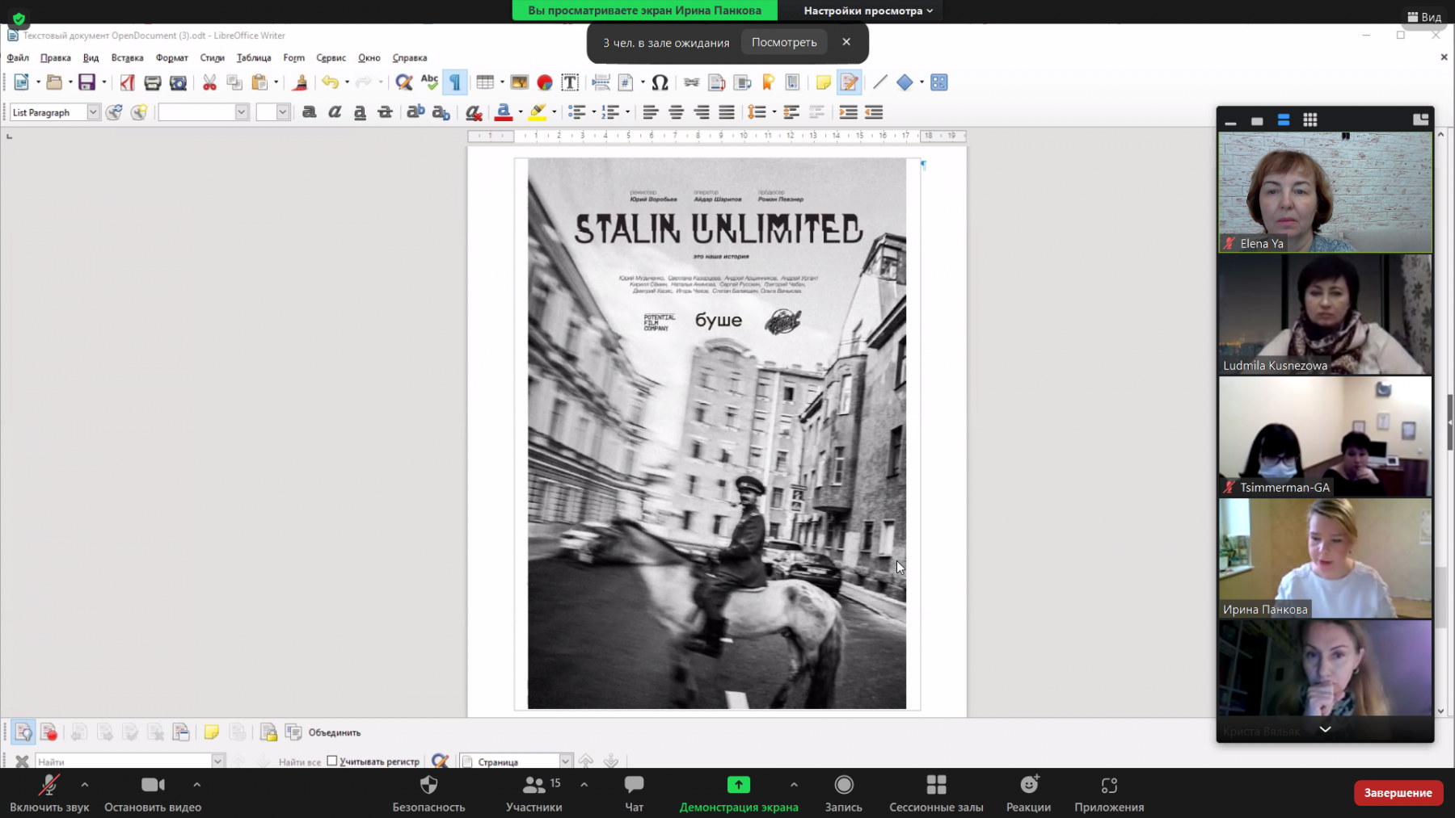Open the Вставка menu

[127, 58]
